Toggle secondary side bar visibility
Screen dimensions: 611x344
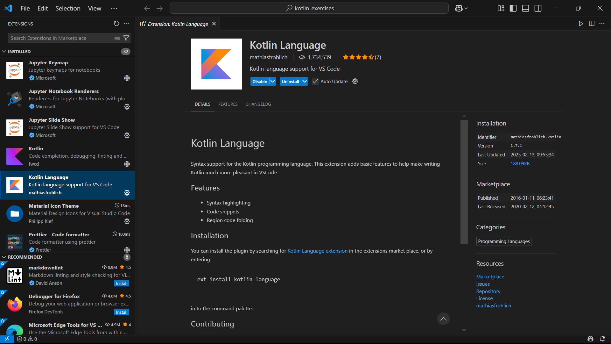click(538, 8)
